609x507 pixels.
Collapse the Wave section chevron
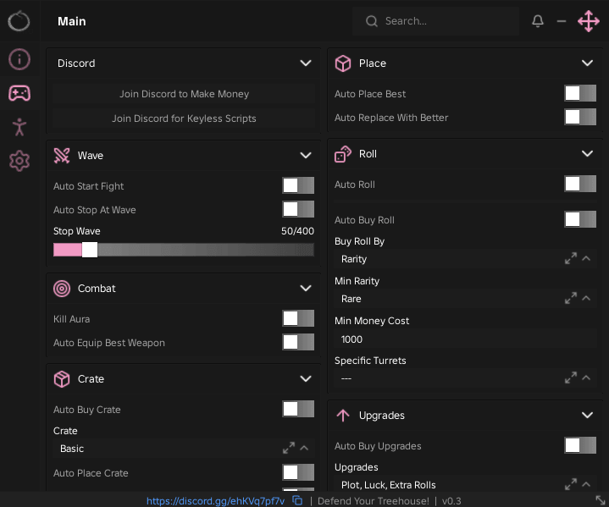306,155
